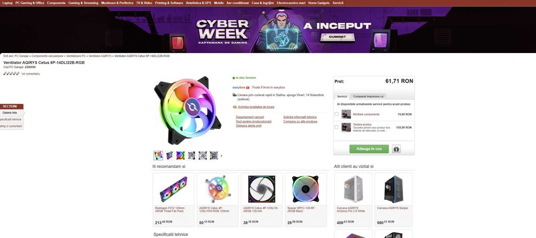The width and height of the screenshot is (536, 238).
Task: Click the star rating icons under the title
Action: coord(12,74)
